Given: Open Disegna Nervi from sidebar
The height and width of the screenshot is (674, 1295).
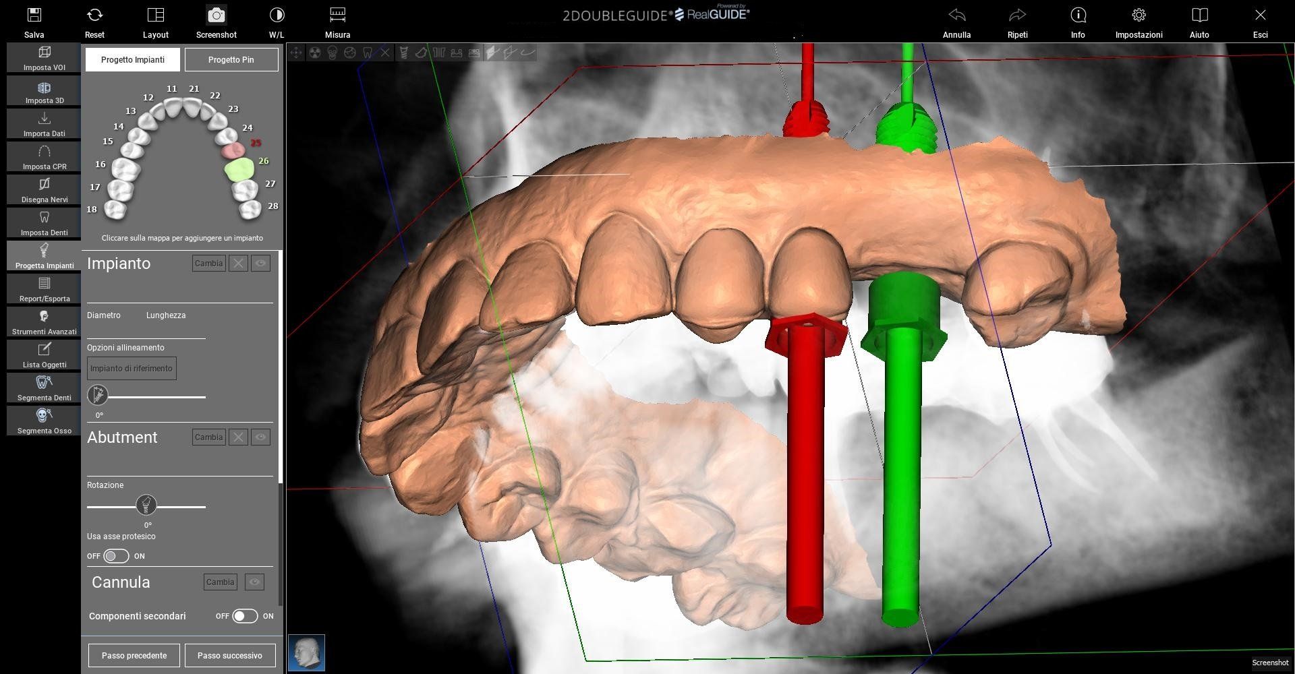Looking at the screenshot, I should click(x=44, y=189).
